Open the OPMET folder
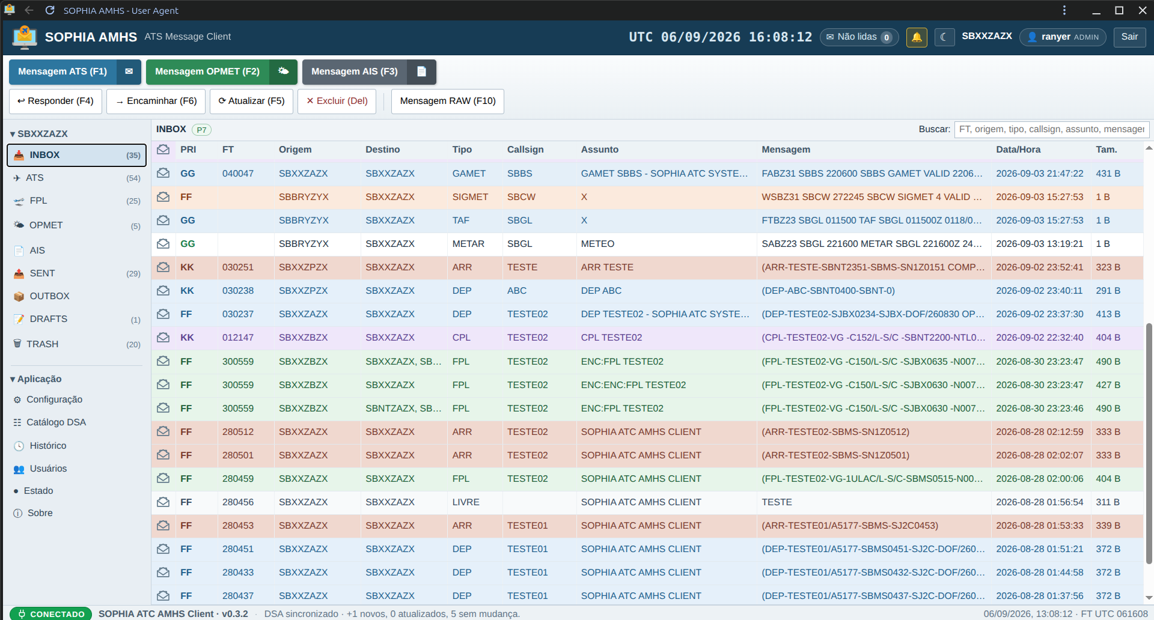Image resolution: width=1154 pixels, height=620 pixels. (76, 225)
